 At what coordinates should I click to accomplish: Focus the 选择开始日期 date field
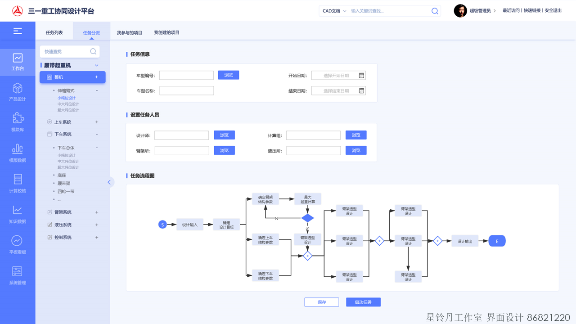[x=338, y=76]
